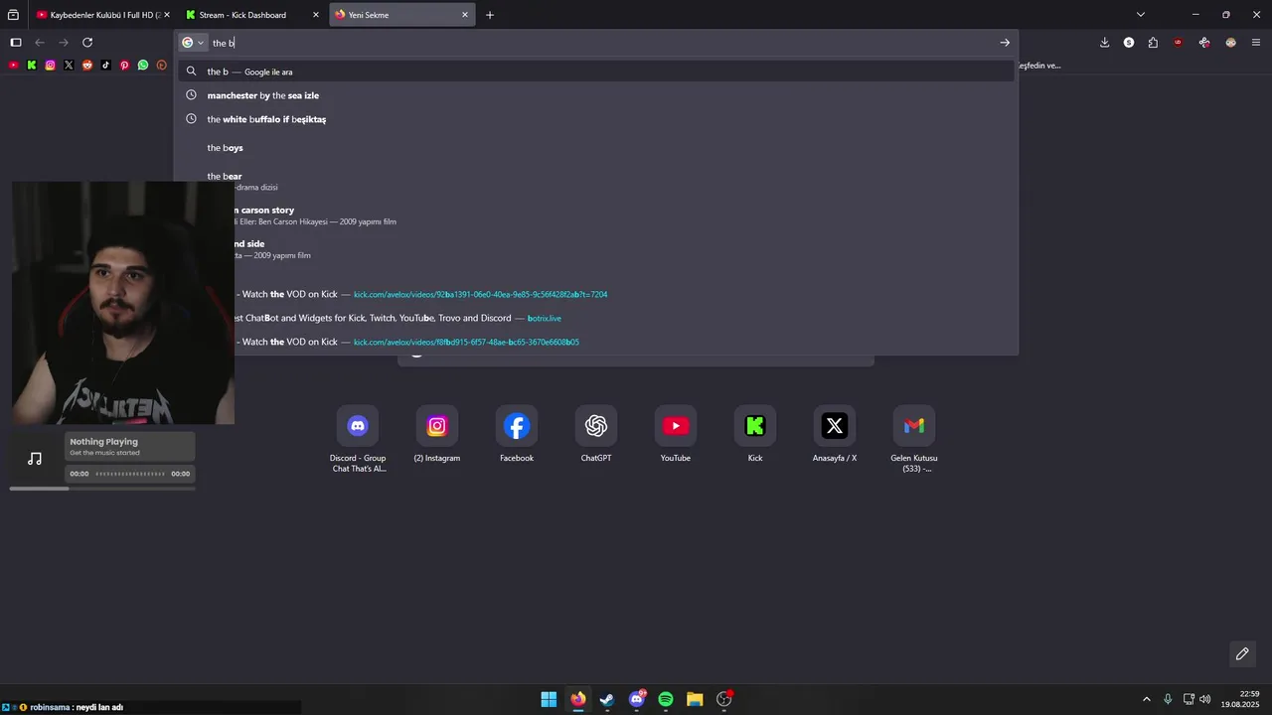The image size is (1272, 715).
Task: Select suggestion 'the b — Google ile ara'
Action: [596, 71]
